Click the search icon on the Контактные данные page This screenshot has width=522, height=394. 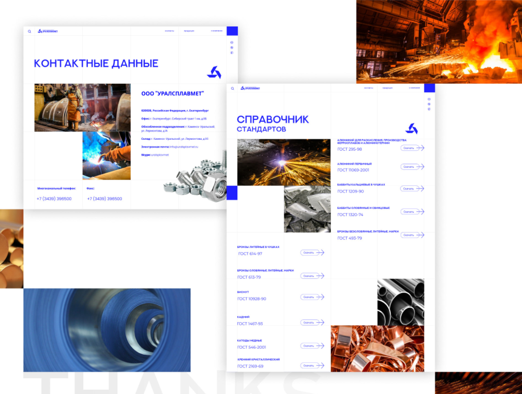29,31
